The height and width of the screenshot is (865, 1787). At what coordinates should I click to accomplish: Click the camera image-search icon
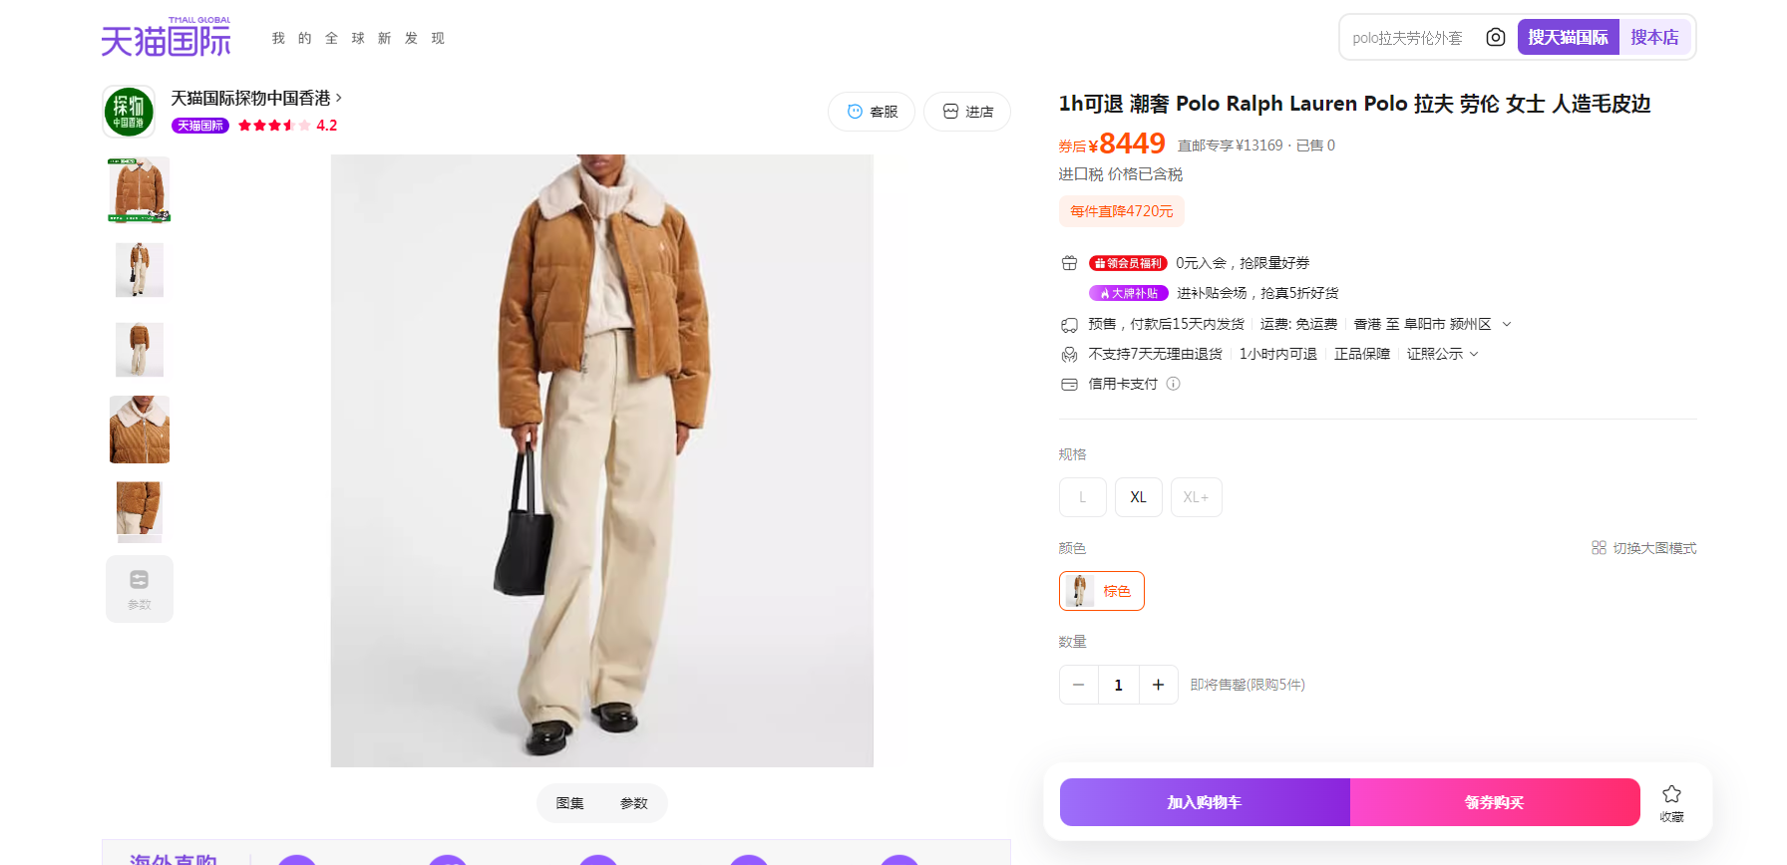click(x=1495, y=37)
